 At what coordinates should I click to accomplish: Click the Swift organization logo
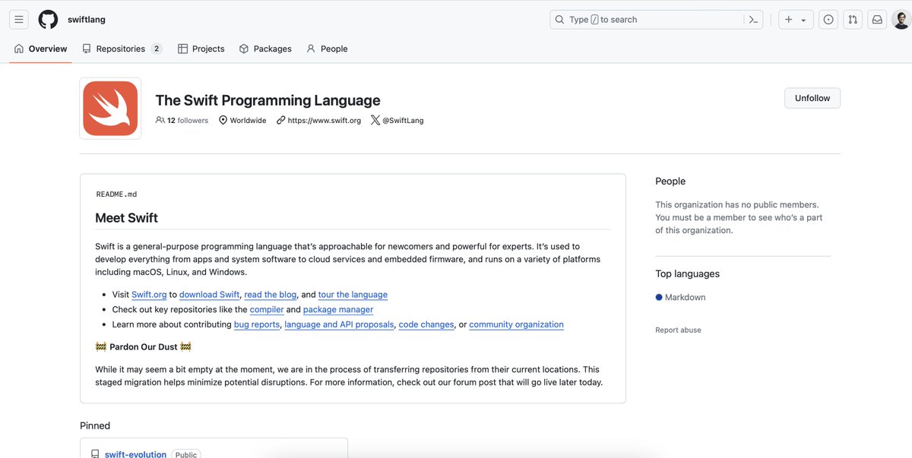pos(109,107)
